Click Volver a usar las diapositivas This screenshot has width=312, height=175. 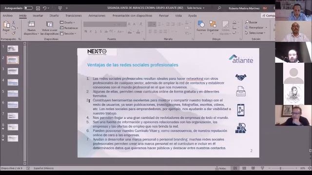coord(50,28)
